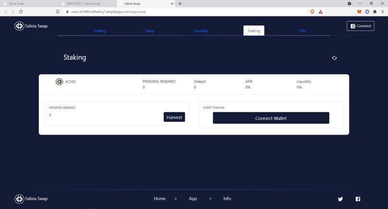Refresh staking data with circular arrows icon
This screenshot has width=388, height=209.
click(334, 58)
